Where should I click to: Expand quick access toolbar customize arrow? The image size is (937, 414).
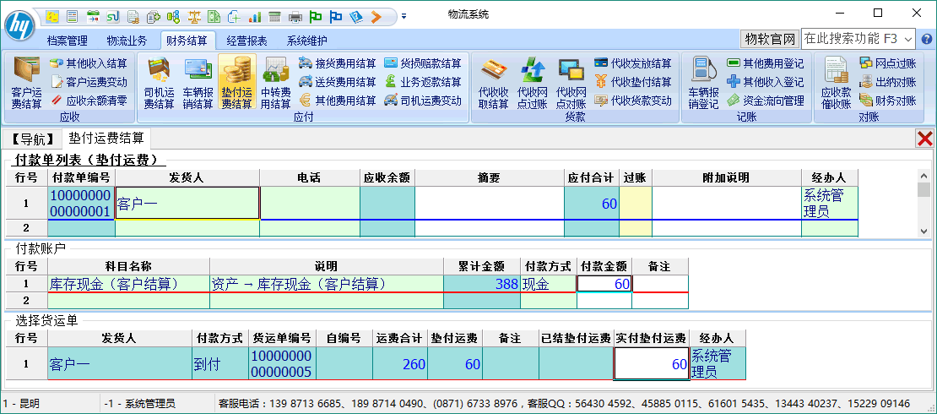(404, 16)
